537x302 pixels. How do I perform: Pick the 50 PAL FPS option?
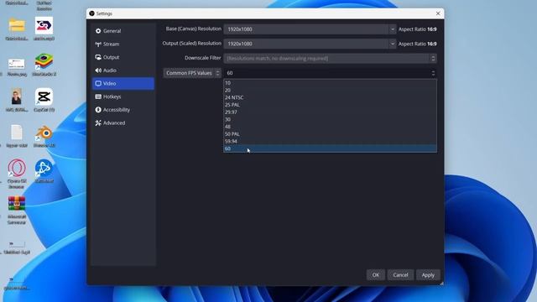coord(330,134)
